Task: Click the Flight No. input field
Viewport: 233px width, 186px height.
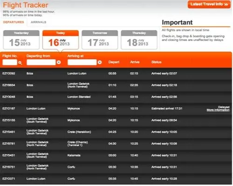Action: 10,62
